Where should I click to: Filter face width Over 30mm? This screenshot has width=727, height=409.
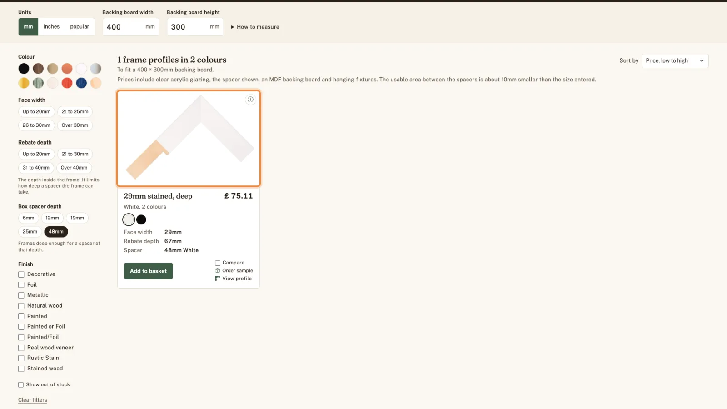pyautogui.click(x=75, y=125)
